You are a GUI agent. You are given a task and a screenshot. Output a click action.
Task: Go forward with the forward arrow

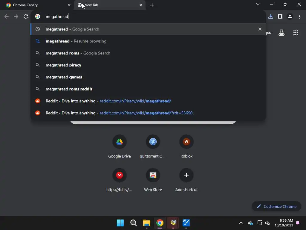[x=16, y=17]
